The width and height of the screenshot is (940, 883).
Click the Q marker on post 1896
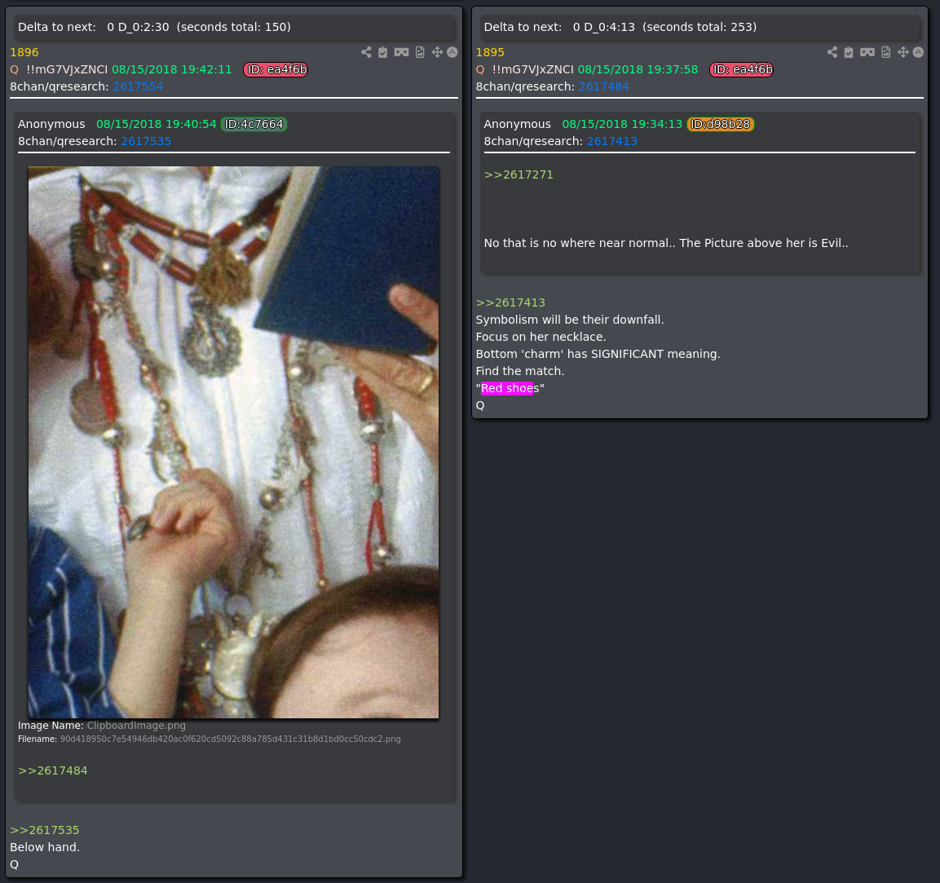point(15,69)
